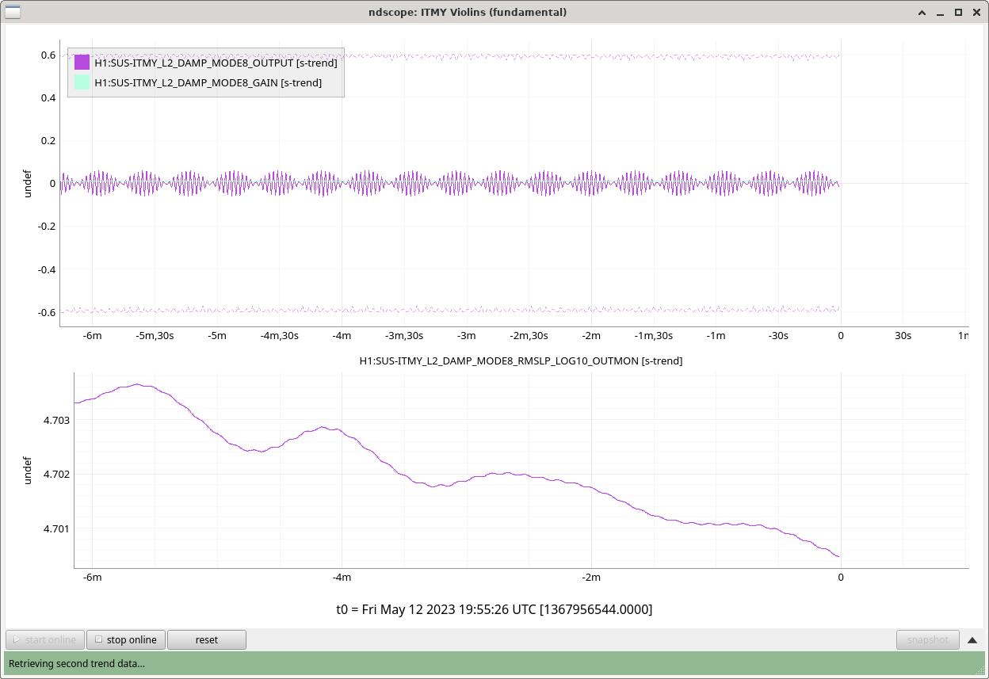Roll up the window using the caret icon
This screenshot has height=679, width=989.
tap(922, 13)
